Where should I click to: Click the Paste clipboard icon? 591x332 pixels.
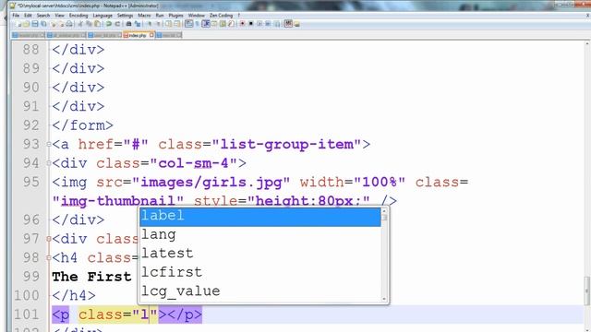tap(98, 24)
